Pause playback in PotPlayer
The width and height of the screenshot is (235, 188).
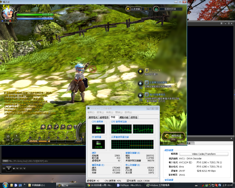point(9,169)
